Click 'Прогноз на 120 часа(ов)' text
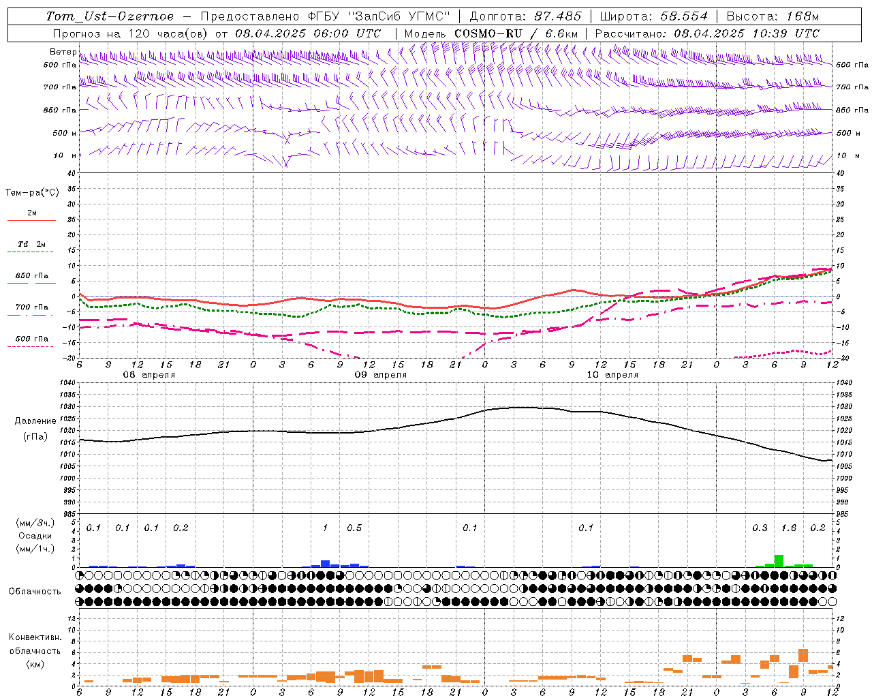 pos(131,33)
